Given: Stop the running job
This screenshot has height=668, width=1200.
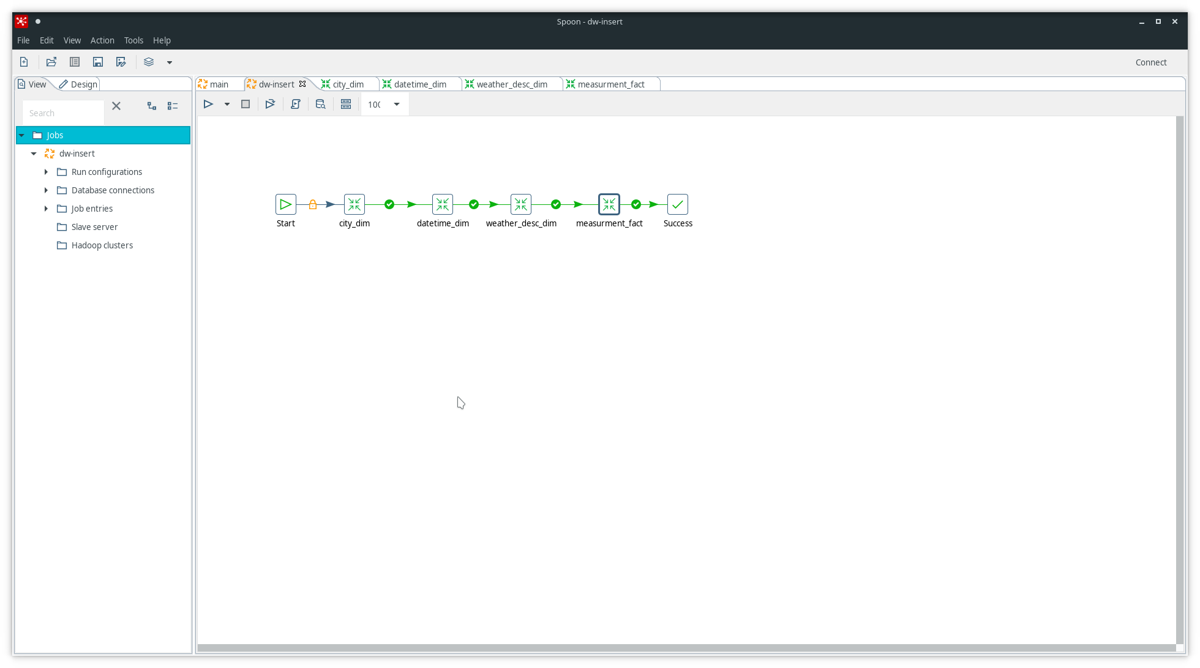Looking at the screenshot, I should click(x=246, y=104).
